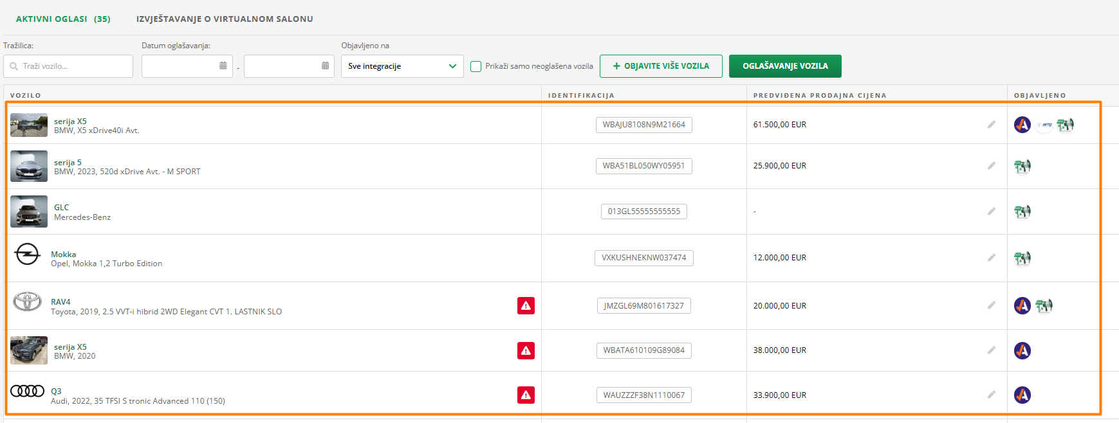
Task: Click green portal icon in WBAJU8108N9M21664 row
Action: coord(1065,125)
